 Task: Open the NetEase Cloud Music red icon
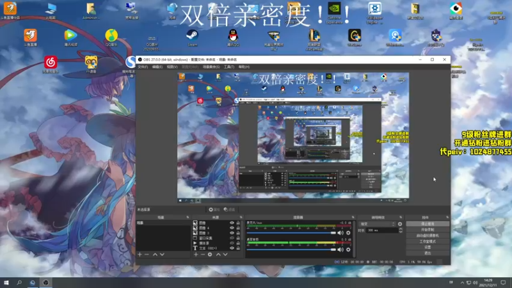(51, 65)
